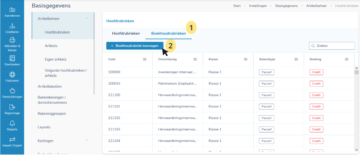360x155 pixels.
Task: Go to Basisgegevens breadcrumb link
Action: point(287,6)
